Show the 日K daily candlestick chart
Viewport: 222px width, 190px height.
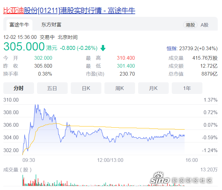[x=86, y=88]
